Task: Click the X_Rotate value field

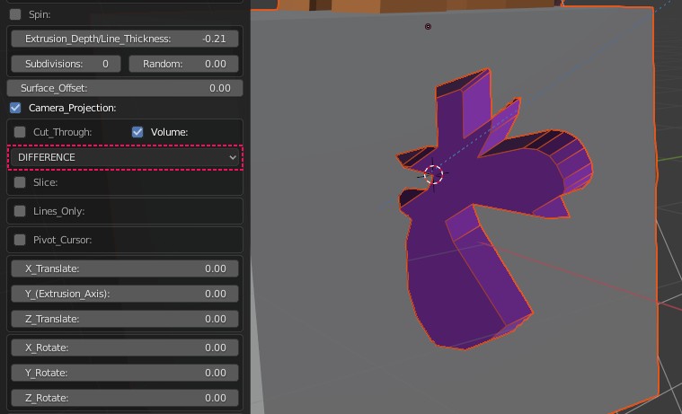Action: coord(124,348)
